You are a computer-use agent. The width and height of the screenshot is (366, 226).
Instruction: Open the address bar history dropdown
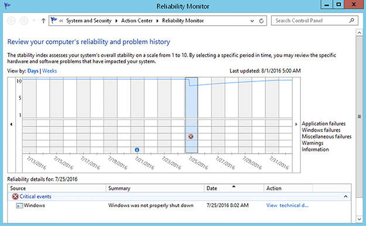tap(252, 21)
